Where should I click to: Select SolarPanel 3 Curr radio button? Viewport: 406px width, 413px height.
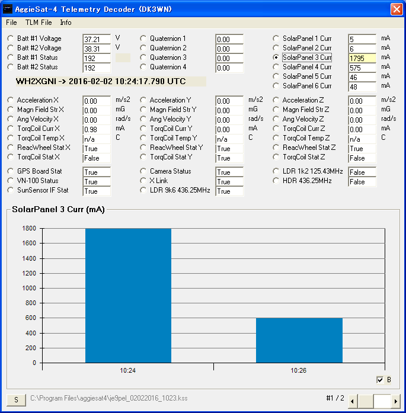coord(276,57)
